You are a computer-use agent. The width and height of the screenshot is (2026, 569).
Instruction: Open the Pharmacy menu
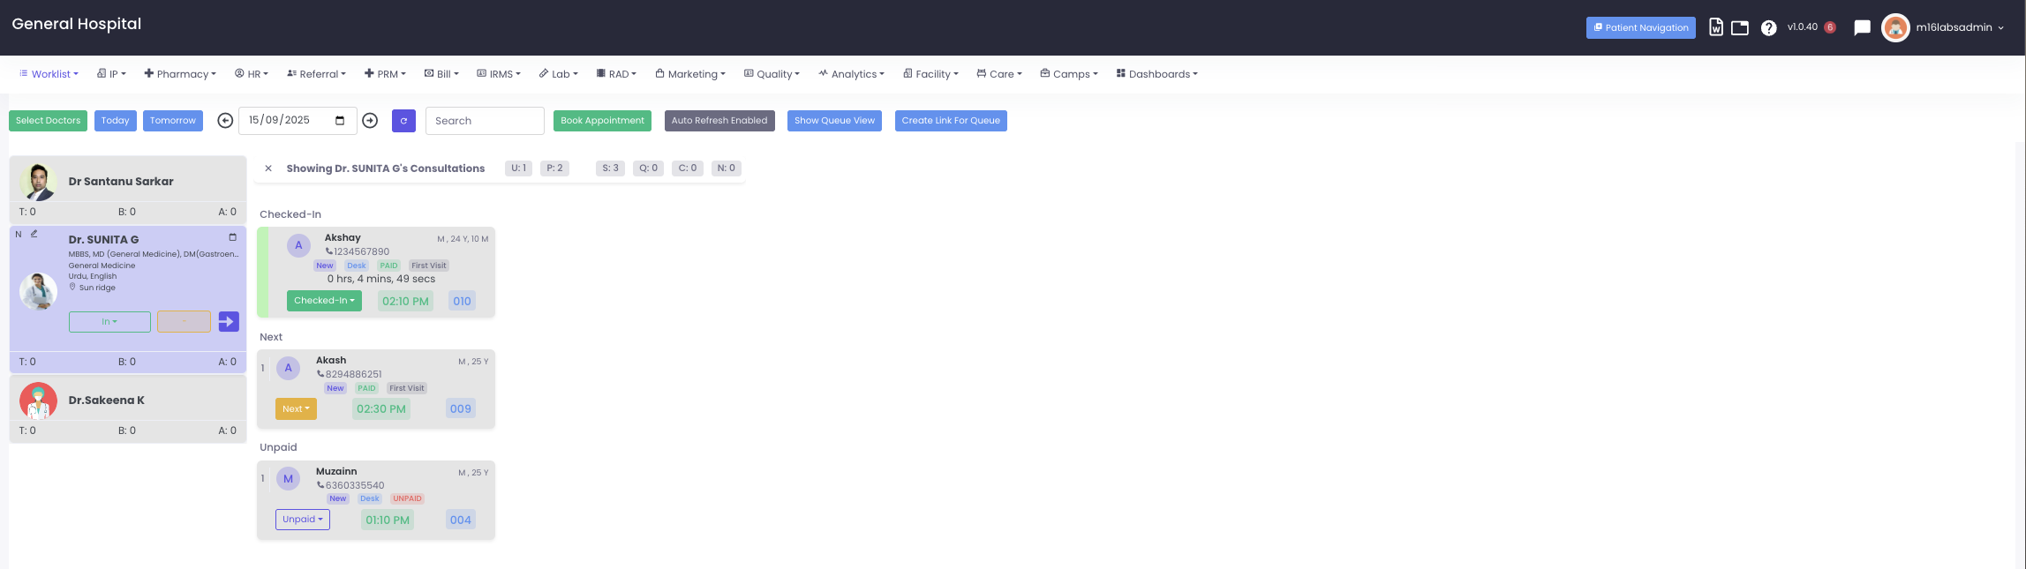click(180, 74)
